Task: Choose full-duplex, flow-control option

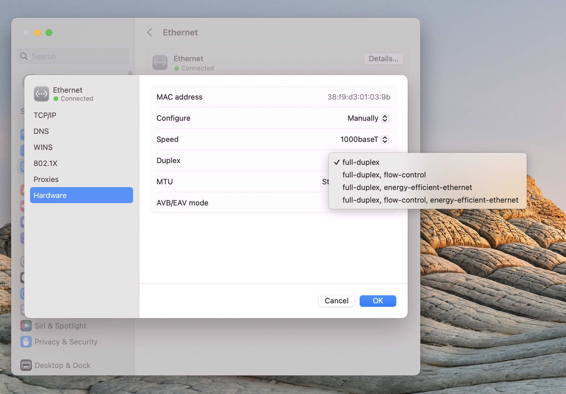Action: (428, 175)
